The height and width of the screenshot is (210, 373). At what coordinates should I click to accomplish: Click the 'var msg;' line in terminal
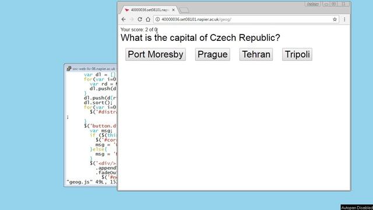tap(101, 131)
